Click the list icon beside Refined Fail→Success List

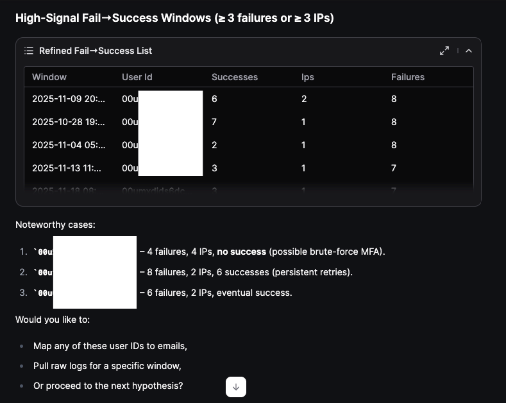pyautogui.click(x=29, y=51)
